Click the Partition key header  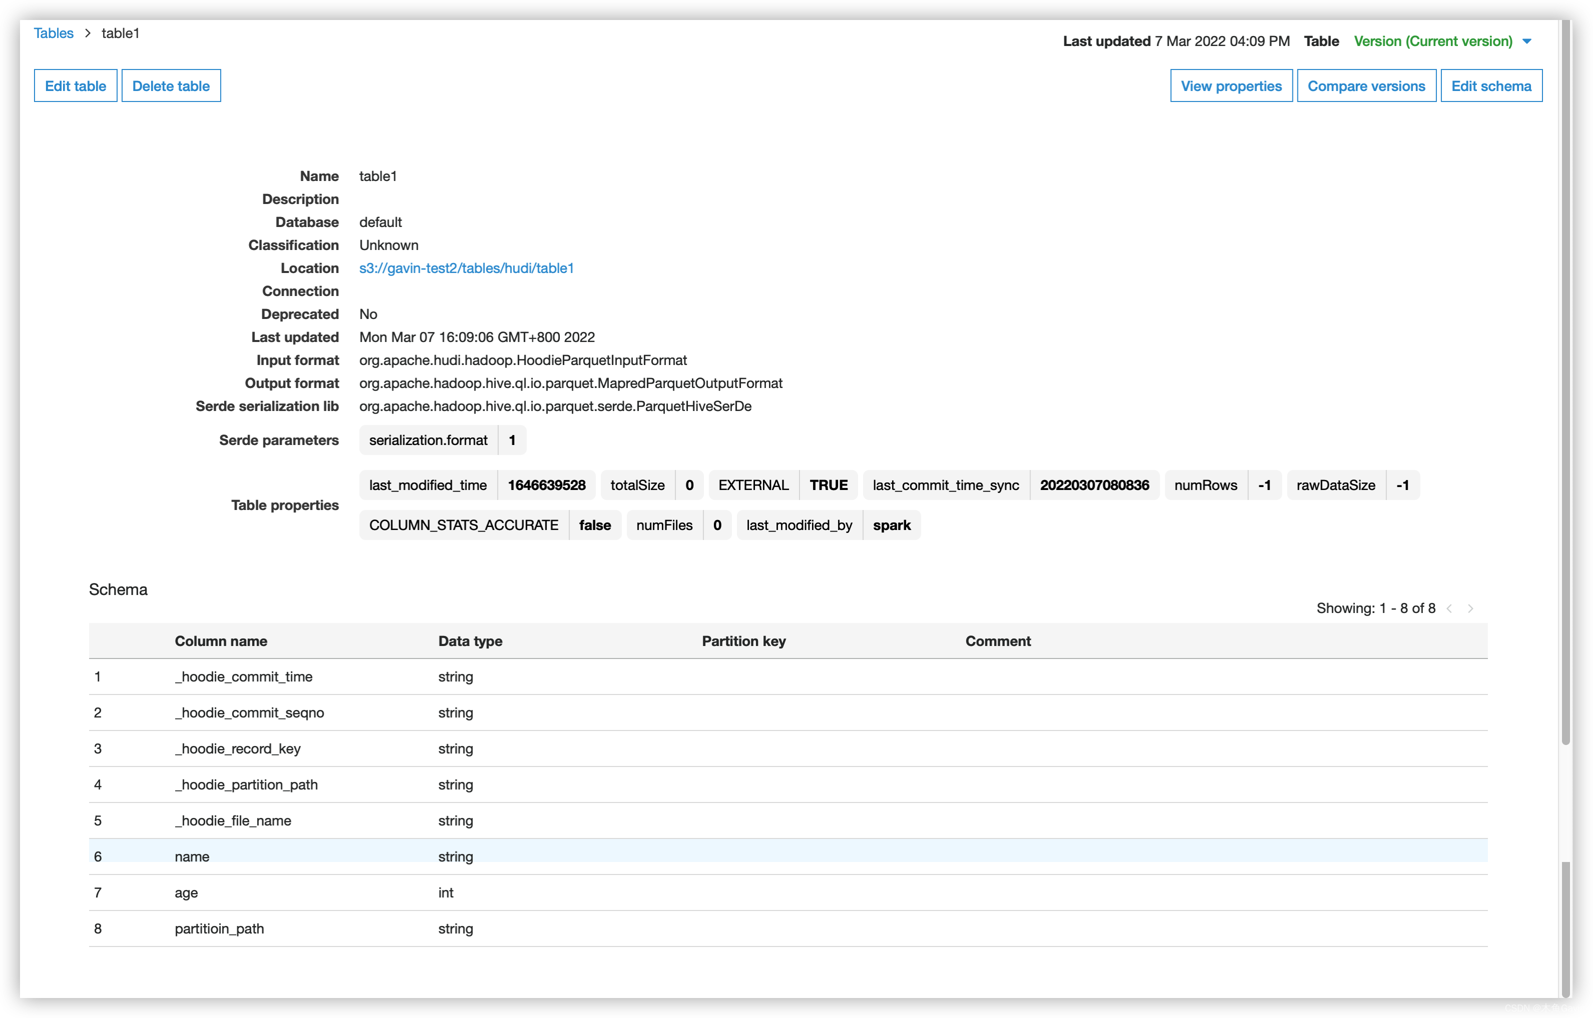coord(743,640)
